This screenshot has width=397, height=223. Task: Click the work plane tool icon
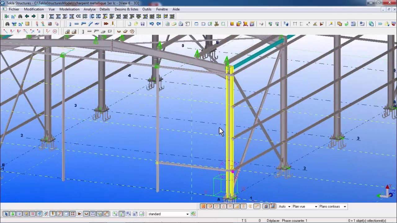[331, 24]
